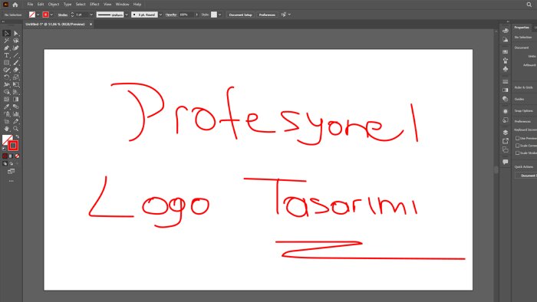This screenshot has height=302, width=537.
Task: Select the Eraser tool
Action: [x=16, y=70]
